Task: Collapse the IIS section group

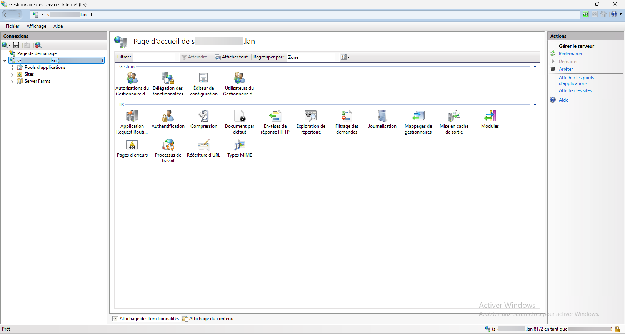Action: 534,105
